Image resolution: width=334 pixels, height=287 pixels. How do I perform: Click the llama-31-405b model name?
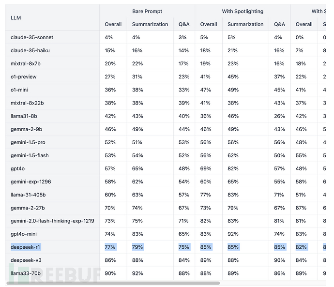pos(29,195)
